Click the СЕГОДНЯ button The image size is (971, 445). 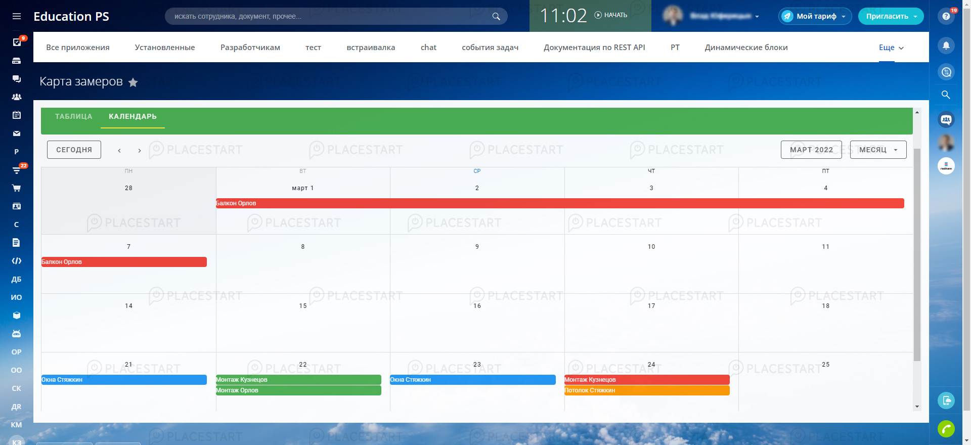pyautogui.click(x=74, y=150)
